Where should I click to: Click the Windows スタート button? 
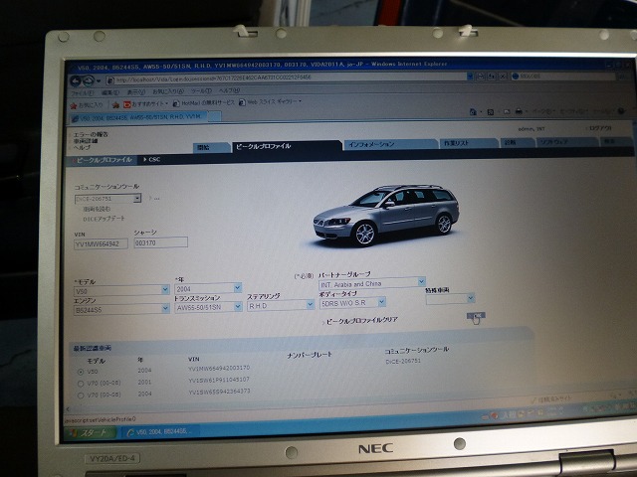(x=91, y=433)
